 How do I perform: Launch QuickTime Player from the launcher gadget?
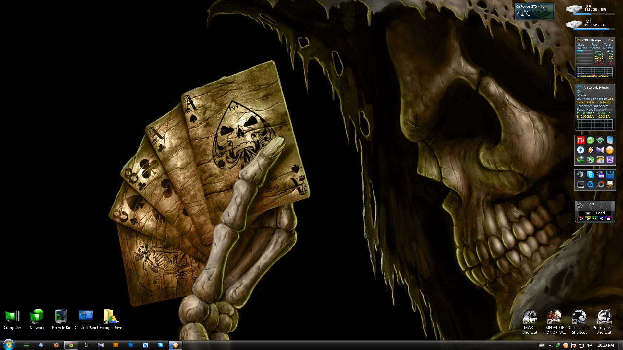point(590,184)
